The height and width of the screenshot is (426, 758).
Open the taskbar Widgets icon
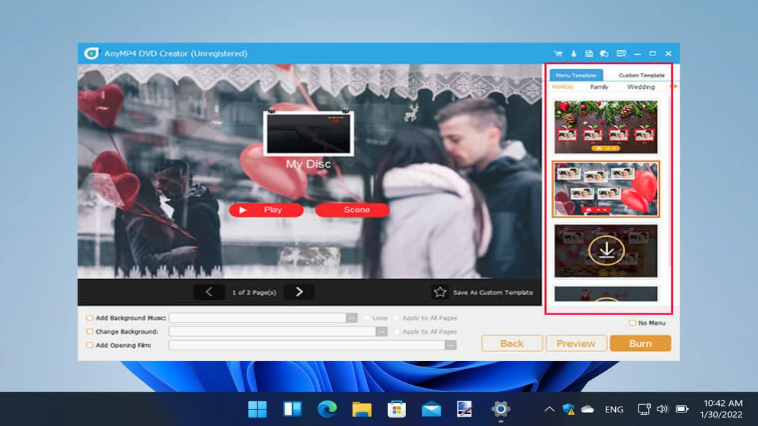click(293, 409)
